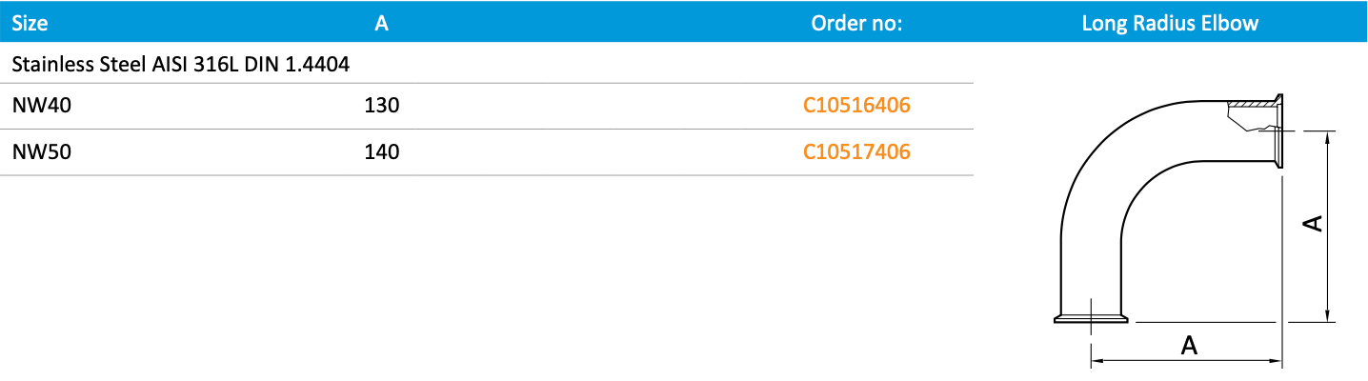
Task: Click the Stainless Steel AISI 316L material row
Action: (181, 66)
